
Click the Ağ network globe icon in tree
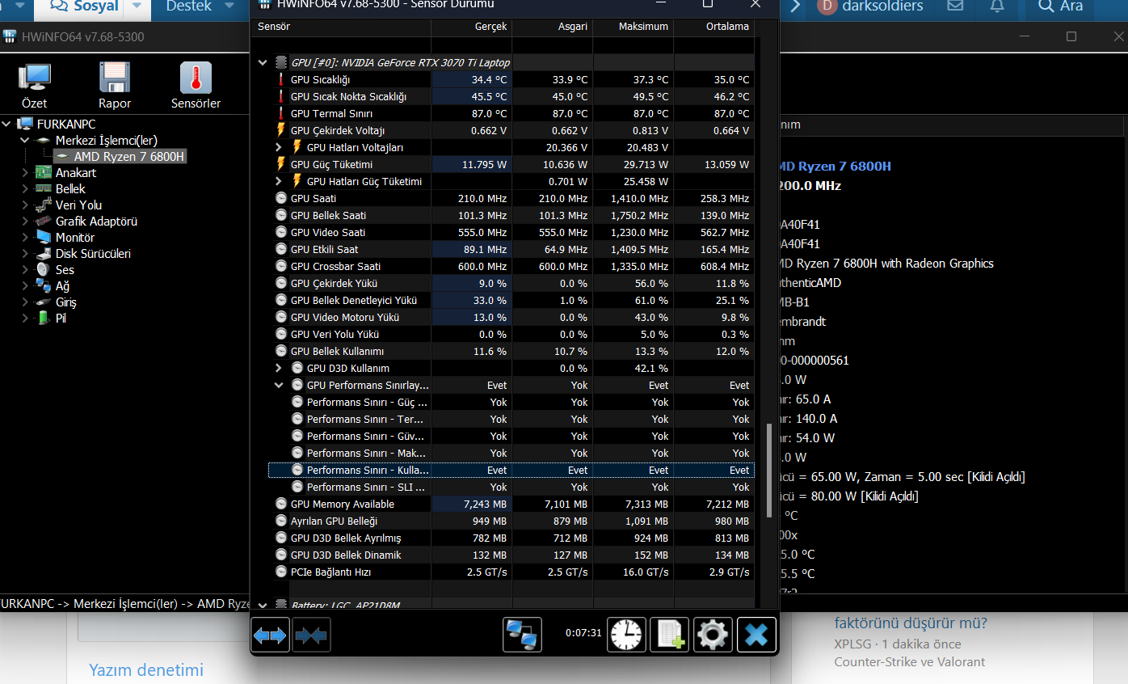[43, 285]
